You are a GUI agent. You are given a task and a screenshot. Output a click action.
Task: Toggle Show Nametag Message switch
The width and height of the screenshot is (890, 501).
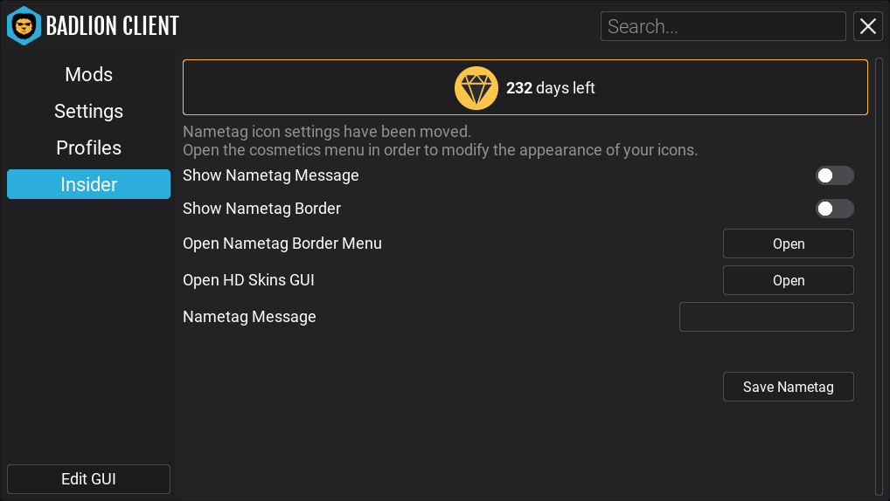834,175
